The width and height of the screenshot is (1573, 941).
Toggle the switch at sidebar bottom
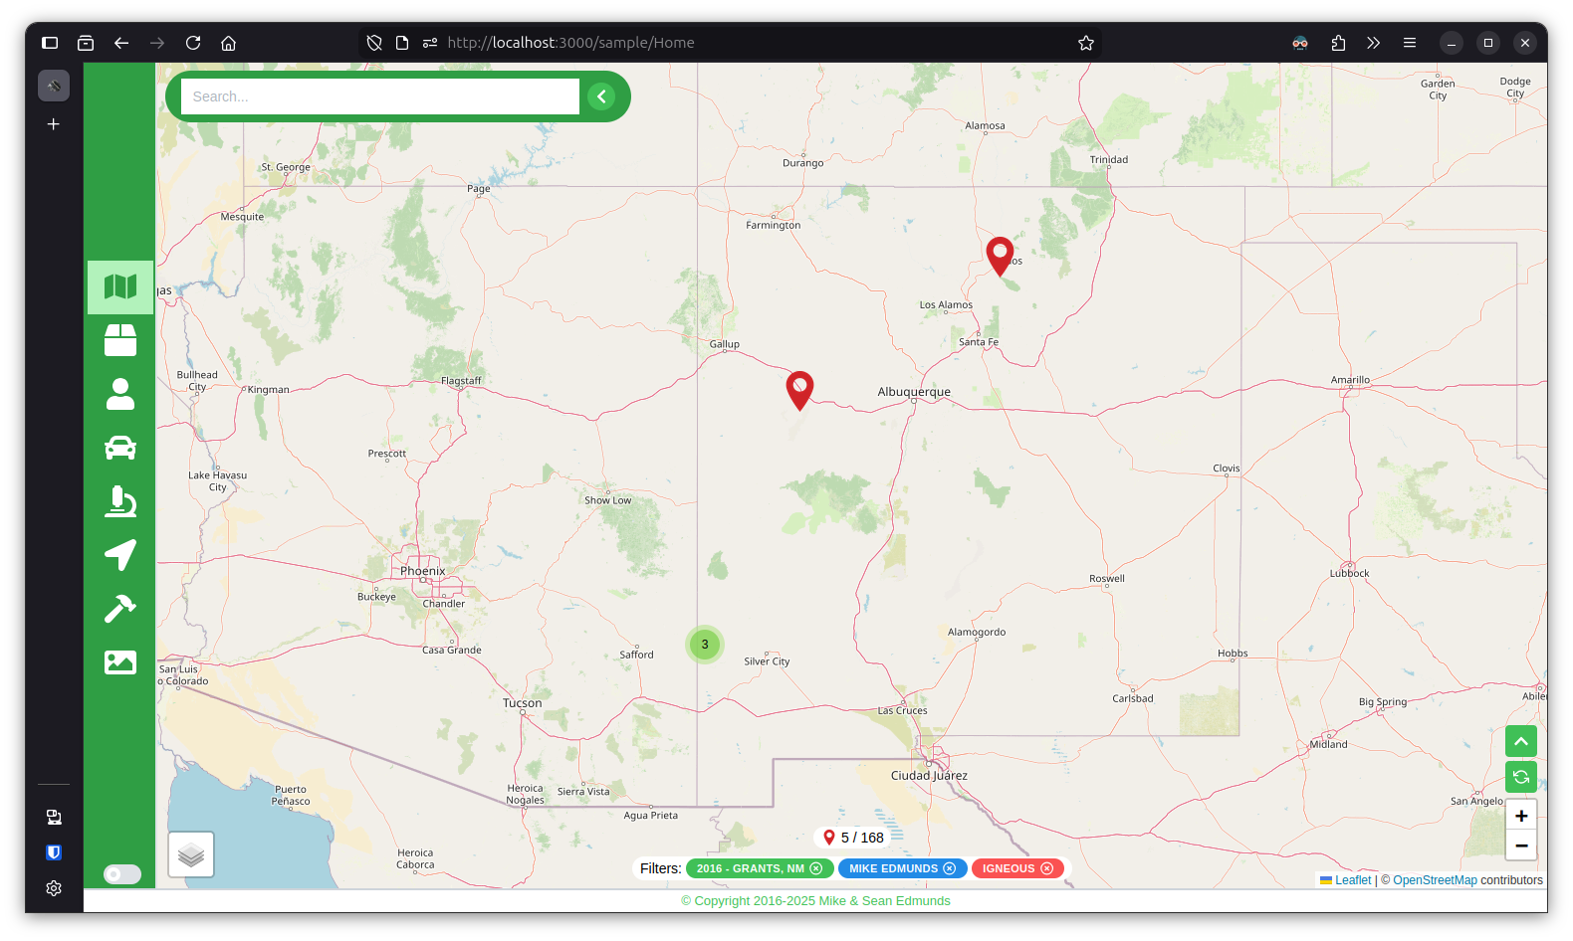122,874
